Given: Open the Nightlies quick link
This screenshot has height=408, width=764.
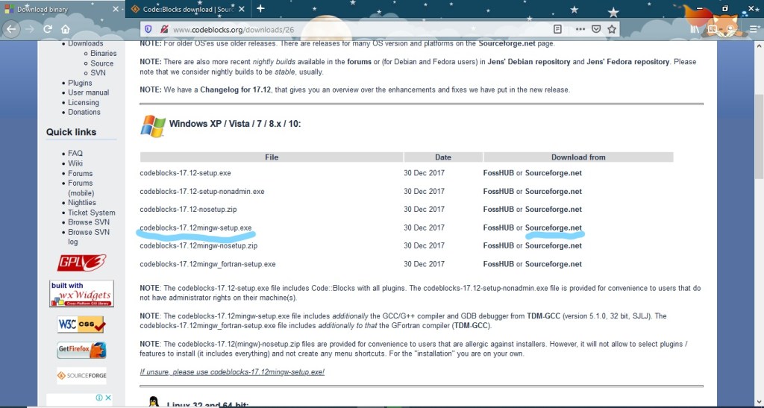Looking at the screenshot, I should coord(82,202).
